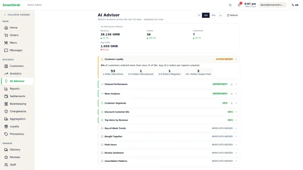Click Peak Hours MORE DATA NEEDED label
This screenshot has height=170, width=303.
(222, 145)
